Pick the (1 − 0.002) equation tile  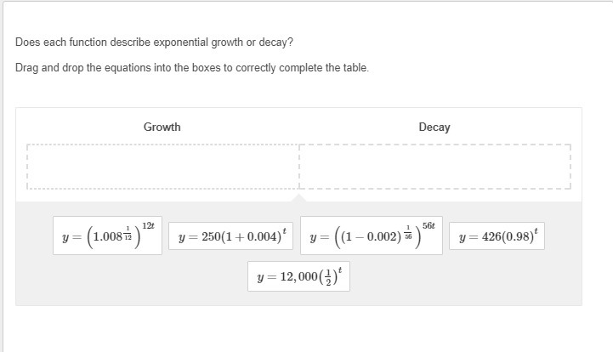pyautogui.click(x=372, y=236)
